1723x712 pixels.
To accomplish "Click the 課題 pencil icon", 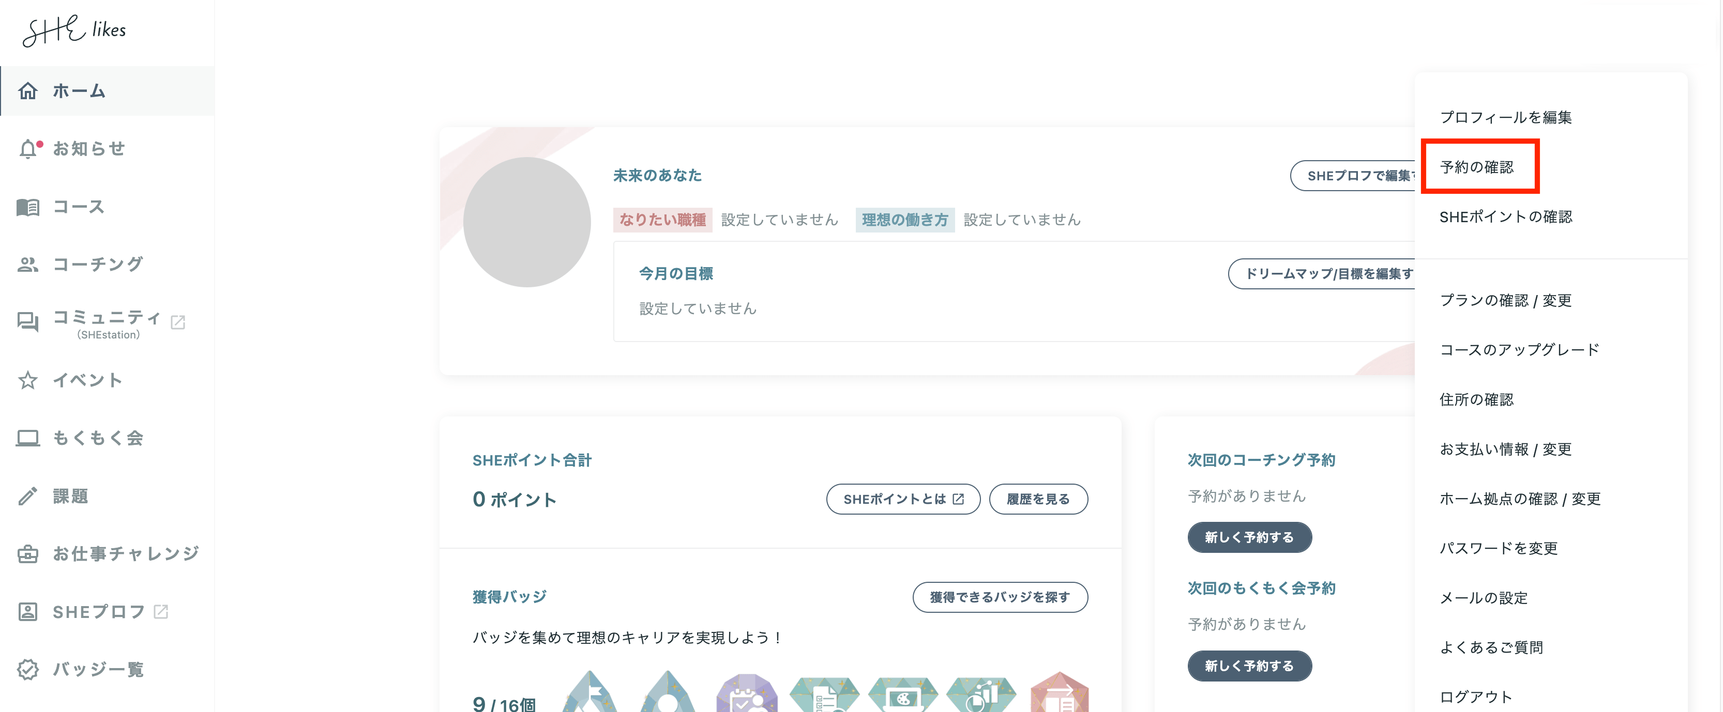I will [28, 496].
